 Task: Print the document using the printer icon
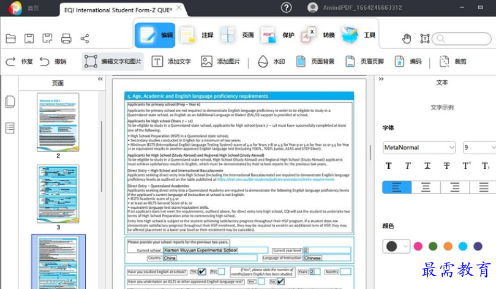66,39
